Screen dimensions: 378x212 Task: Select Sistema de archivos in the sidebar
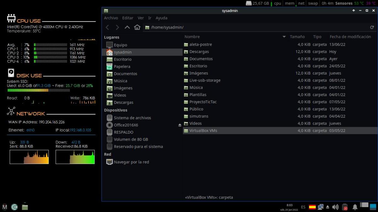pos(132,118)
